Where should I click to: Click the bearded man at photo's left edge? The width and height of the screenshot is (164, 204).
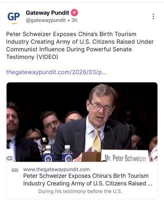pyautogui.click(x=13, y=120)
